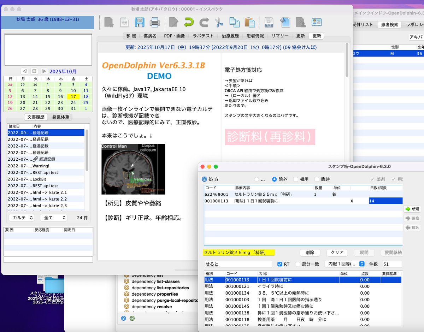Select the Warning! entry in document history
Screen dimensions: 424x332
pyautogui.click(x=46, y=166)
